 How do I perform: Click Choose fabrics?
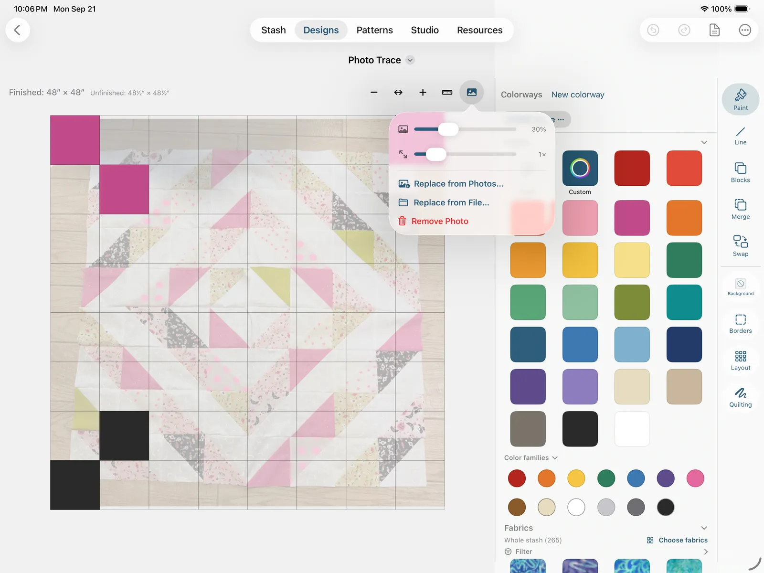(677, 540)
